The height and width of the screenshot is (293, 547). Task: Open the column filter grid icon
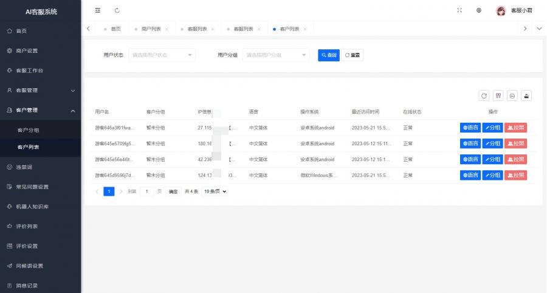point(498,95)
